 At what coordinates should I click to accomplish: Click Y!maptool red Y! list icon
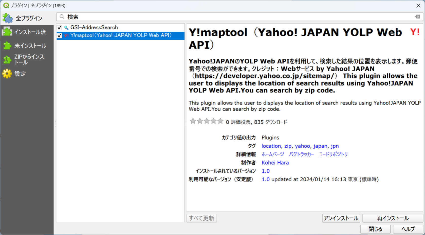pos(66,36)
